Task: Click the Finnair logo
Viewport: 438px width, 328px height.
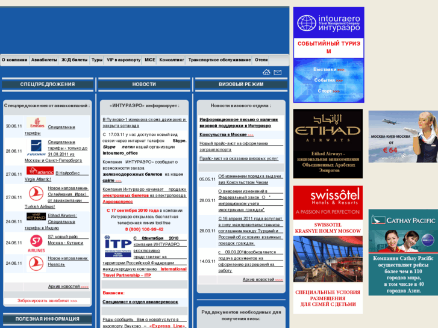Action: (x=36, y=147)
